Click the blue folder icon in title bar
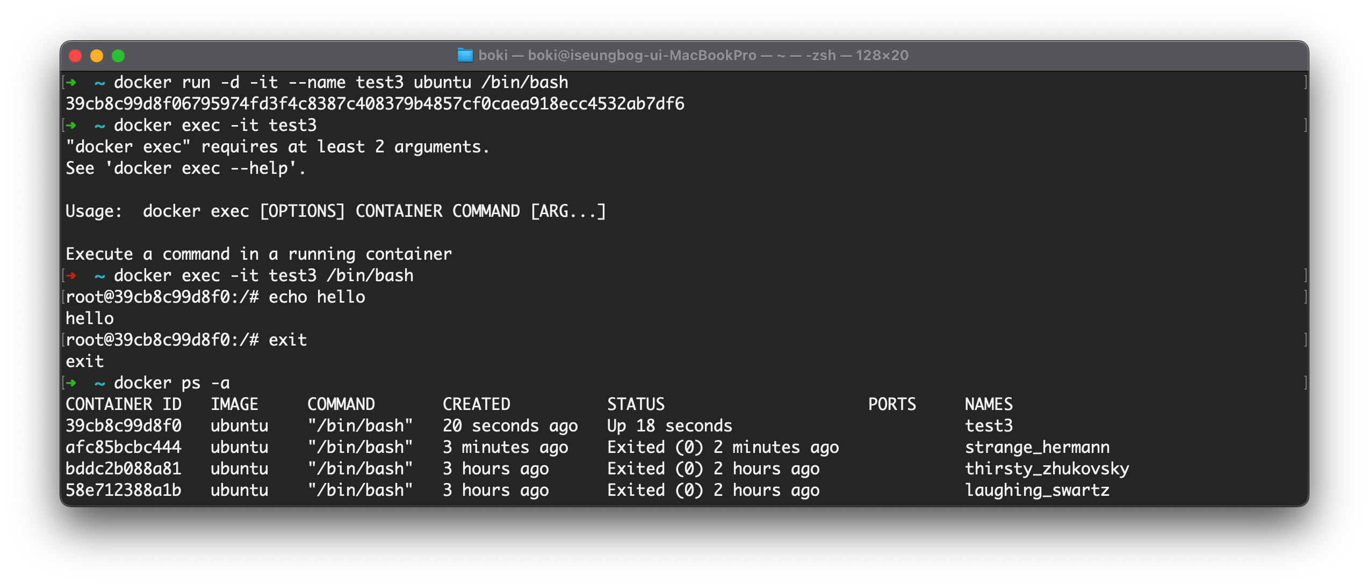Viewport: 1369px width, 586px height. (x=465, y=55)
